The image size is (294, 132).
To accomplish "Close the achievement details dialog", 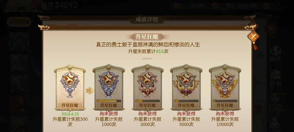I will pos(253,36).
